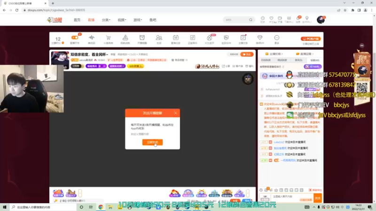Reload the page with browser refresh button
376x211 pixels.
[17, 10]
